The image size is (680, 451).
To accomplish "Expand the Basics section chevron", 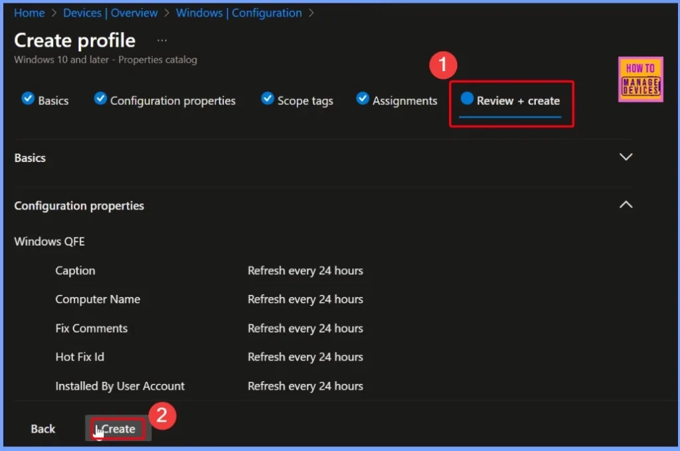I will click(x=626, y=157).
